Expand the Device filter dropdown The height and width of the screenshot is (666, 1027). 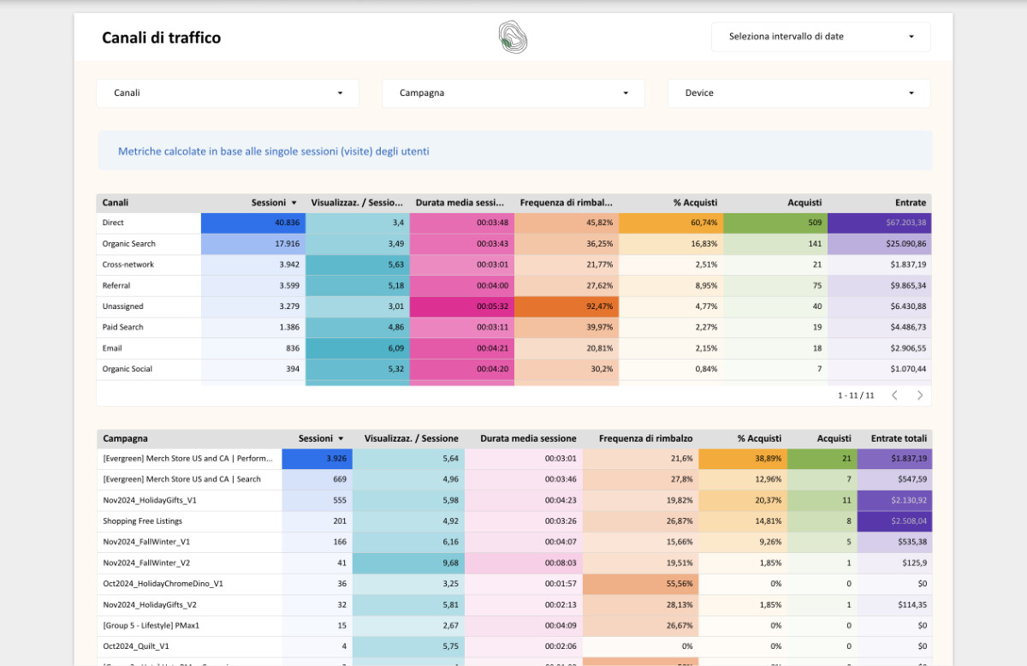coord(798,93)
